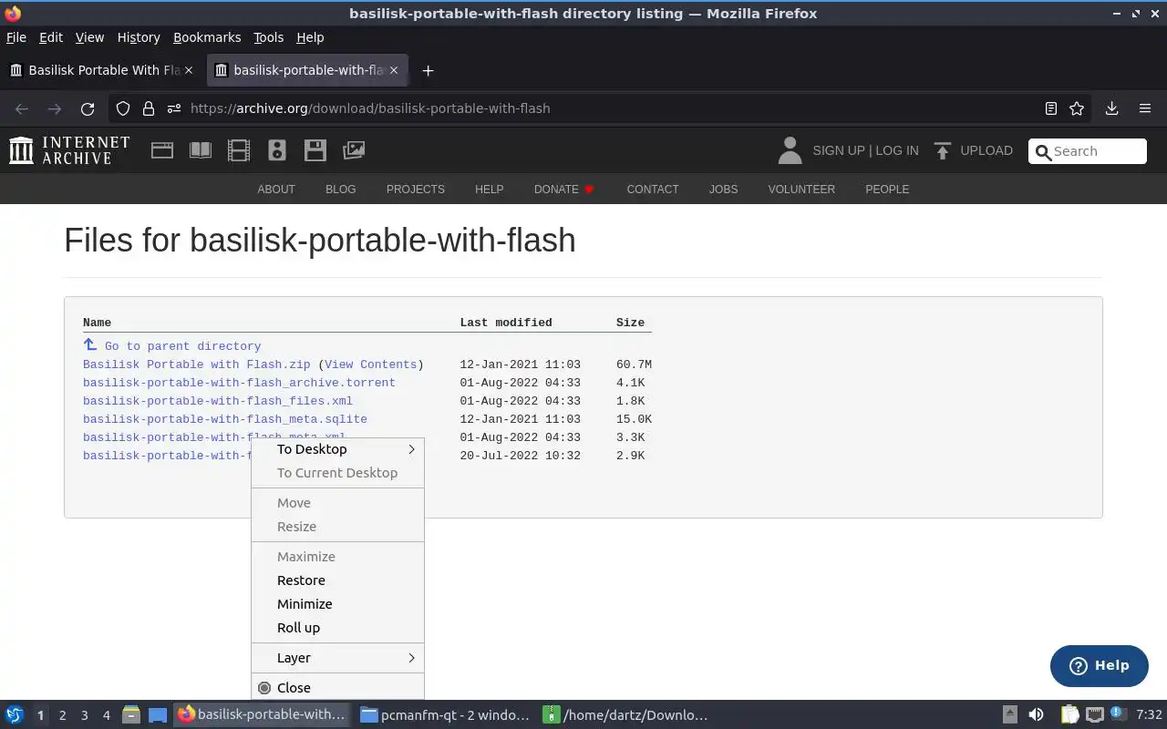Open the Internet Archive home logo
This screenshot has width=1167, height=729.
(x=69, y=150)
